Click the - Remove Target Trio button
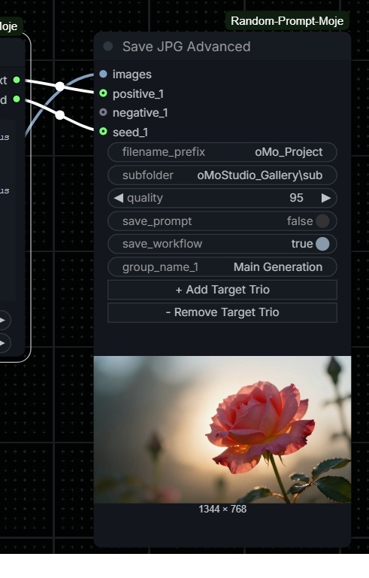Screen dimensions: 369x578 click(222, 312)
